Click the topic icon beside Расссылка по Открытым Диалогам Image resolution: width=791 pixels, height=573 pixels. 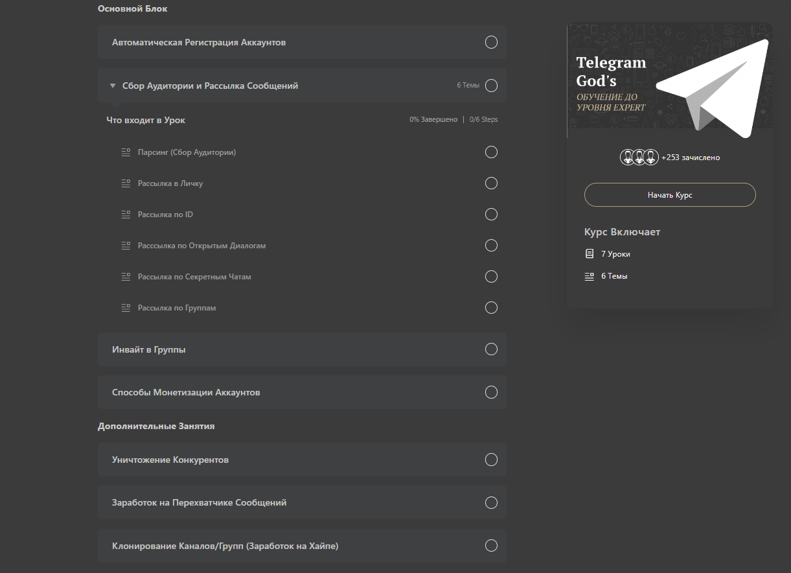point(126,246)
